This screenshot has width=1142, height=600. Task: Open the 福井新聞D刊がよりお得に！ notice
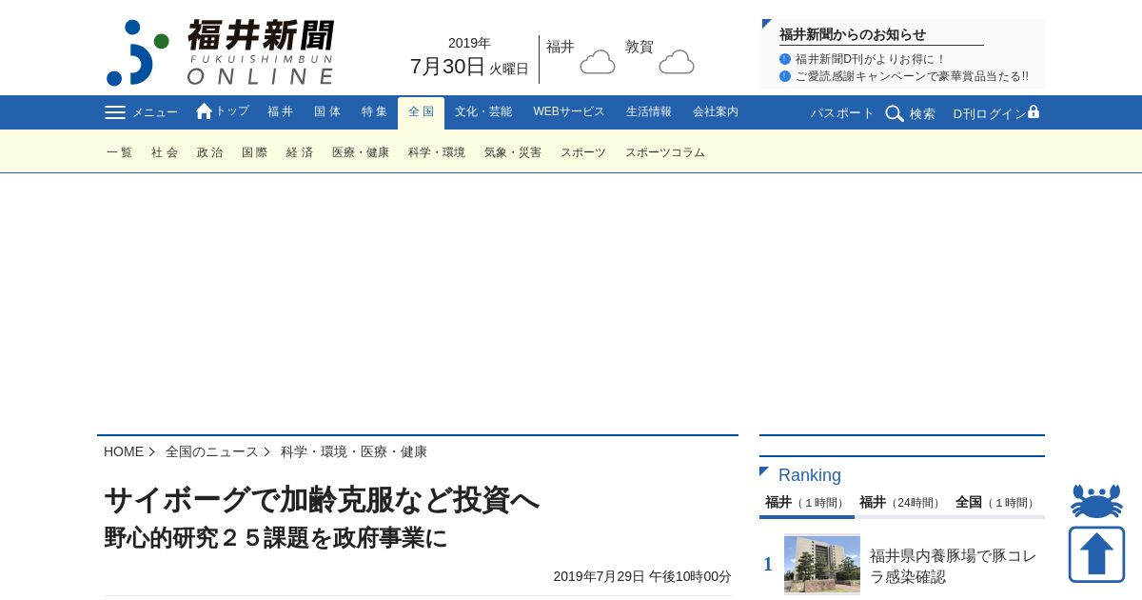871,59
